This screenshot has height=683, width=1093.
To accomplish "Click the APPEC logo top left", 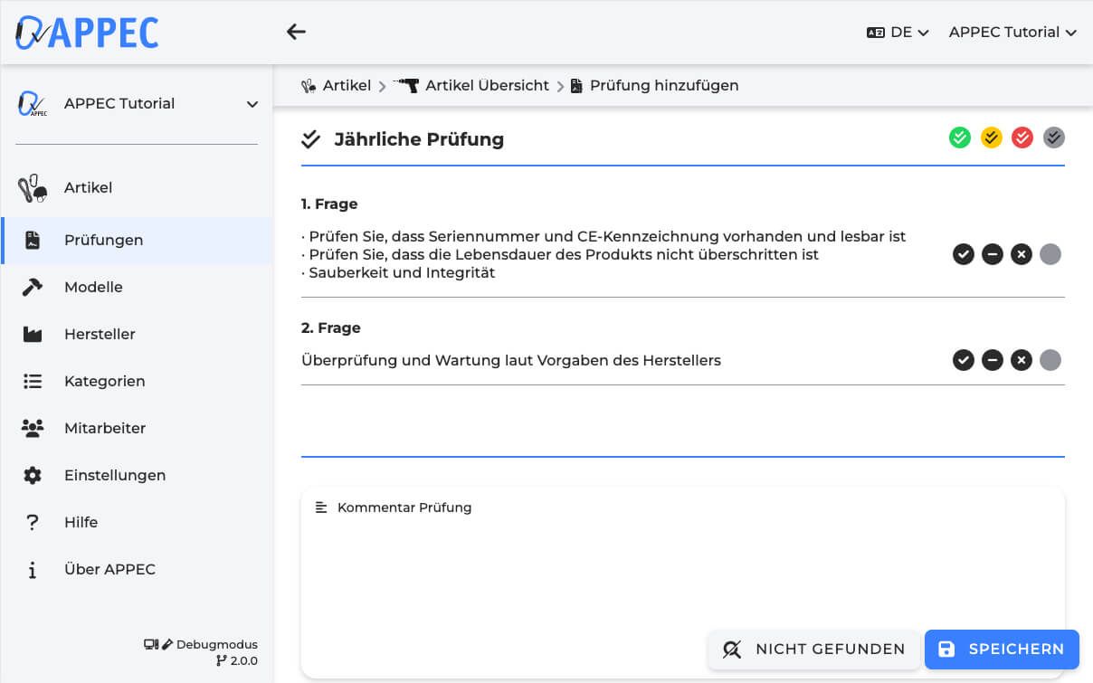I will [x=86, y=32].
